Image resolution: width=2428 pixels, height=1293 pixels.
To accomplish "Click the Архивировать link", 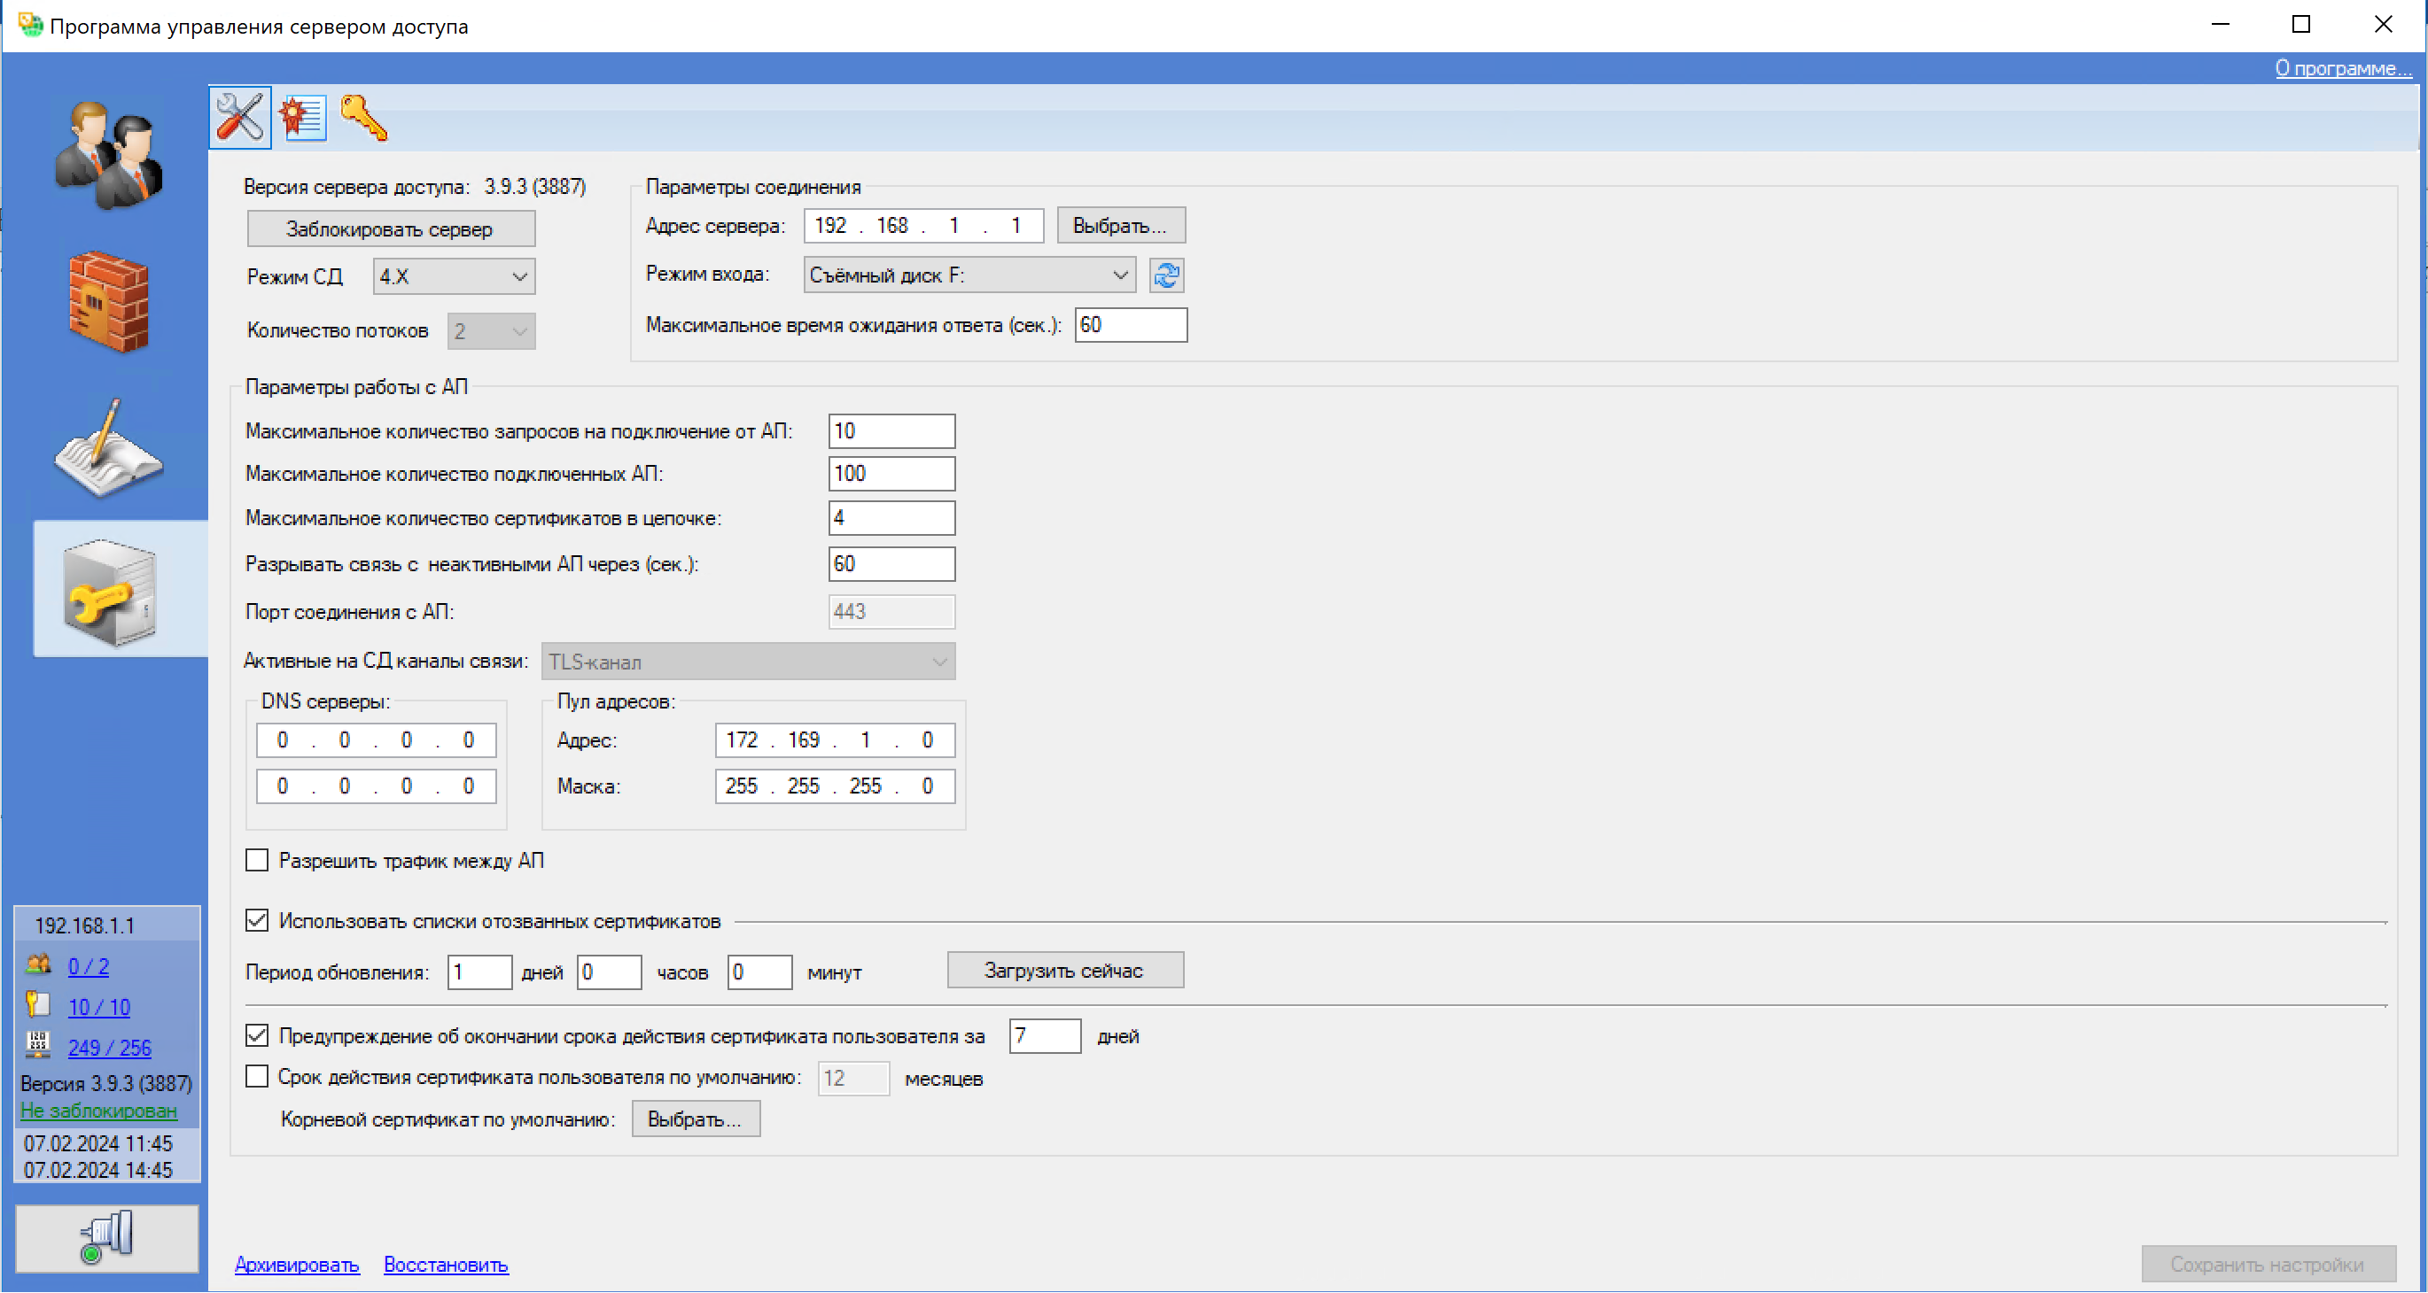I will tap(297, 1264).
